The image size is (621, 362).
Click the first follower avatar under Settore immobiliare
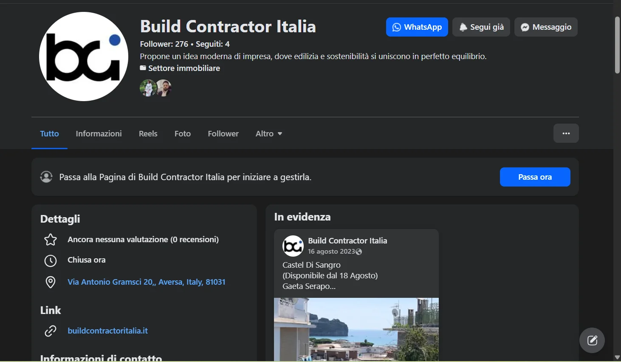coord(148,88)
